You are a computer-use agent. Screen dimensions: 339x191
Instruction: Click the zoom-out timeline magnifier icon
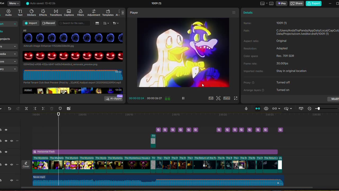pyautogui.click(x=309, y=108)
